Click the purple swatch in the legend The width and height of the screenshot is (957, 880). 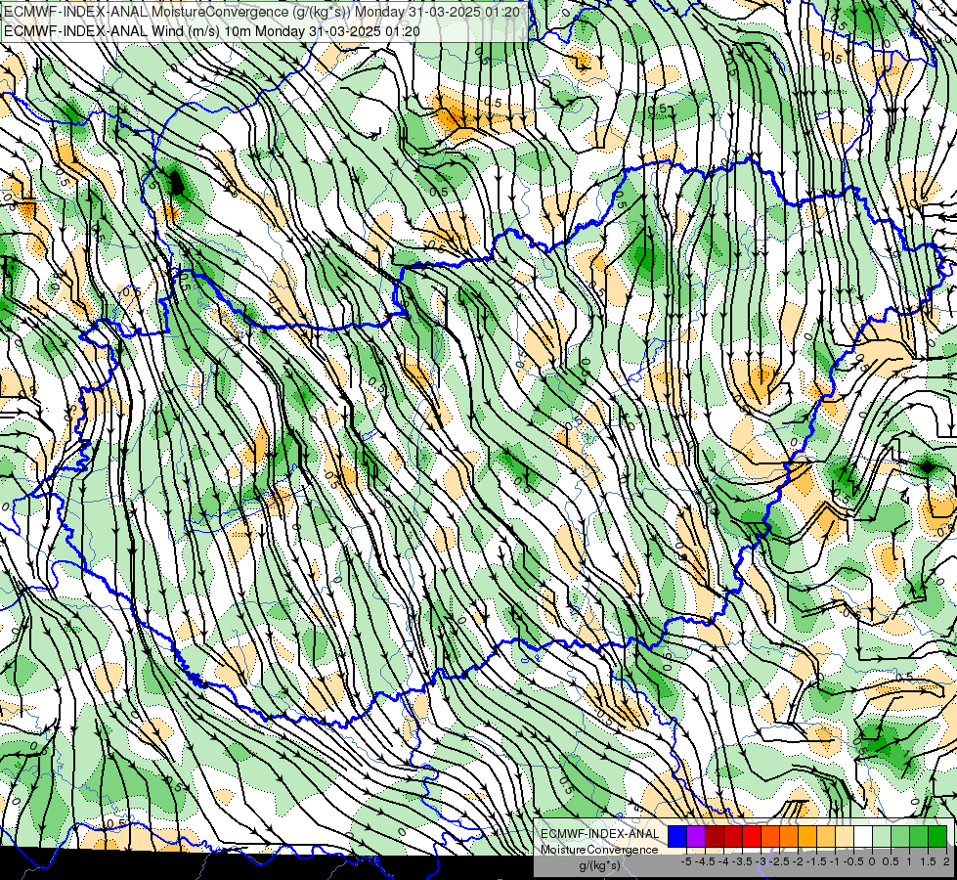(696, 836)
